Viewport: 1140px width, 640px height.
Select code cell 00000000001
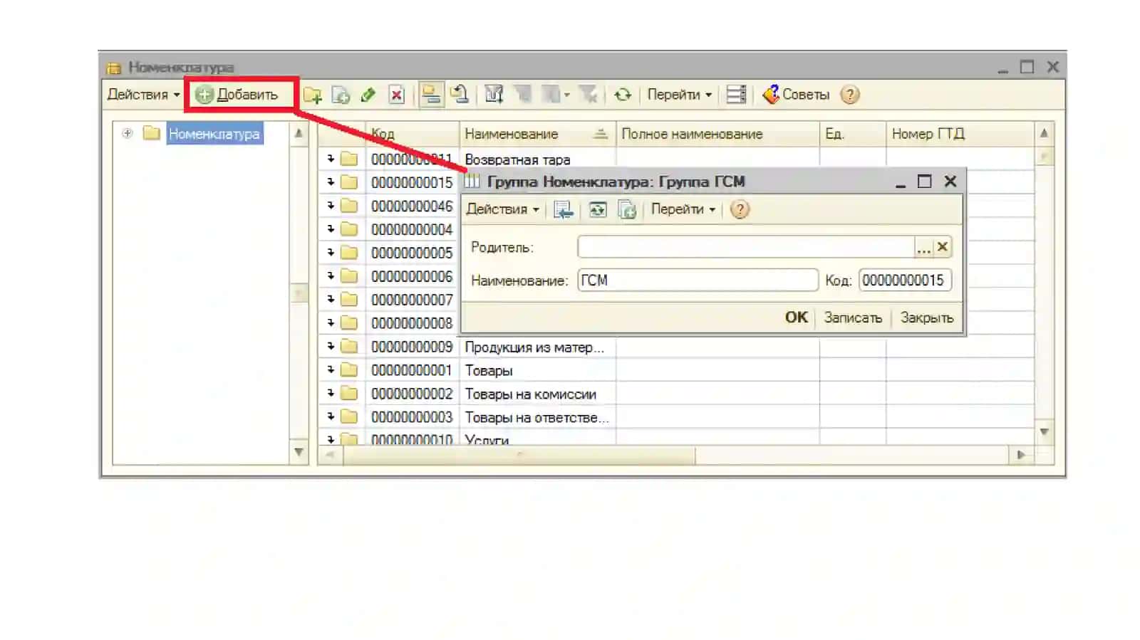(x=412, y=370)
